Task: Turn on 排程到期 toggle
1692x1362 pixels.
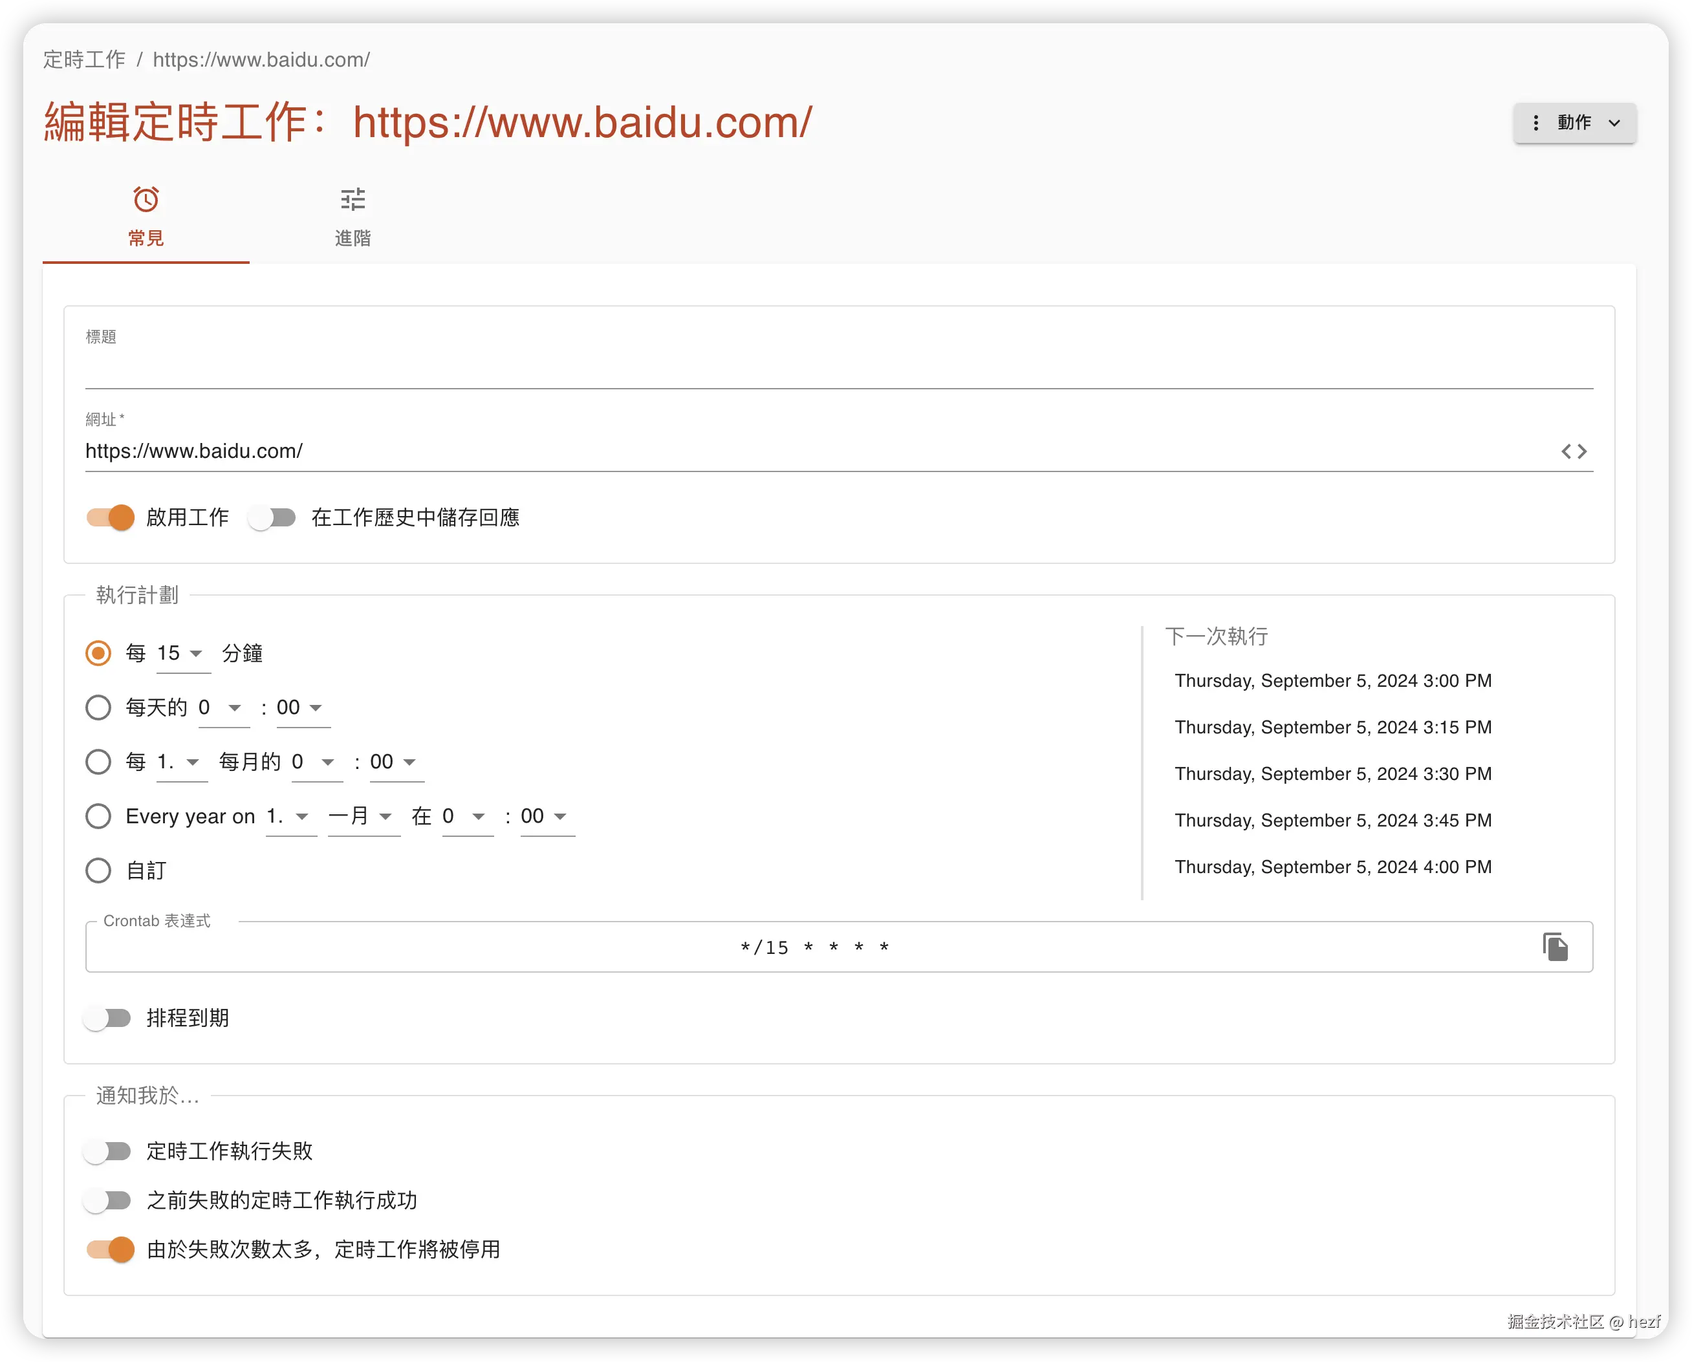Action: point(108,1017)
